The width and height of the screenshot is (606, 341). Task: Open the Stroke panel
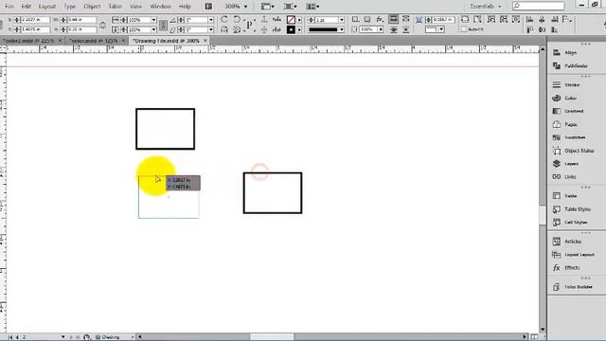566,84
